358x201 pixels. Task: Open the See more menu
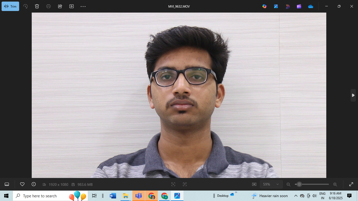83,6
